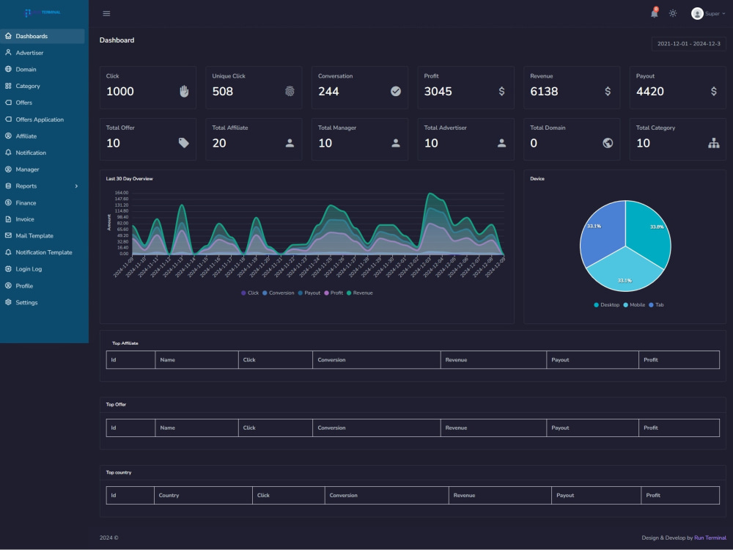
Task: Click the Affiliate sidebar icon
Action: coord(8,136)
